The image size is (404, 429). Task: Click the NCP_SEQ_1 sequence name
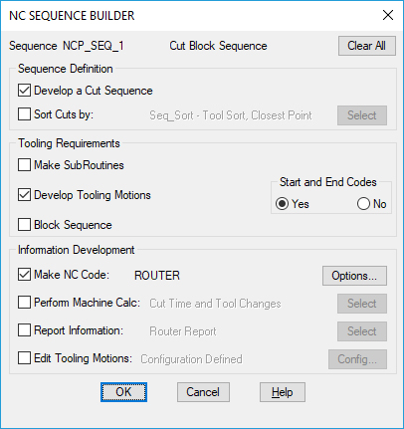click(94, 46)
